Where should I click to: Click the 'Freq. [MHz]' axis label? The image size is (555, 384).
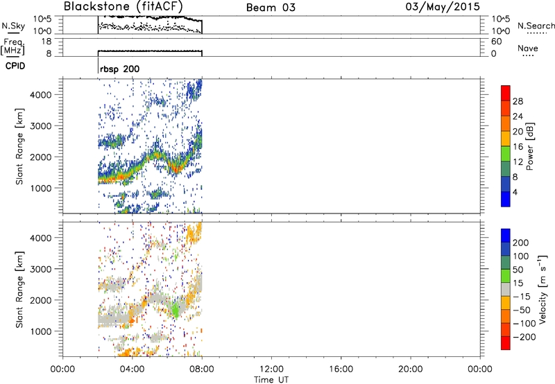pos(12,46)
